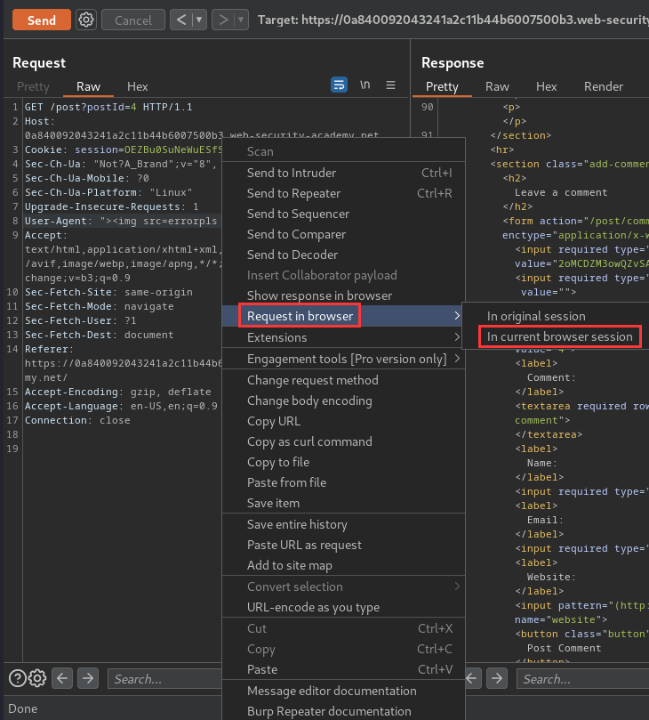Open Repeater settings gear next to Send
Image resolution: width=649 pixels, height=720 pixels.
coord(86,20)
